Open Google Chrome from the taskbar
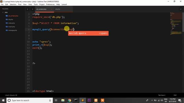 point(70,100)
